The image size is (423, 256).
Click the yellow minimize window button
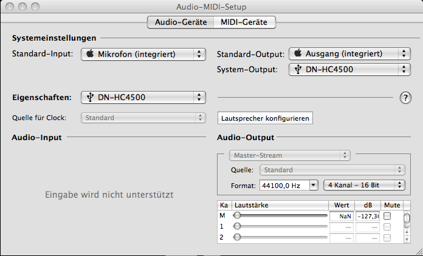click(x=24, y=7)
